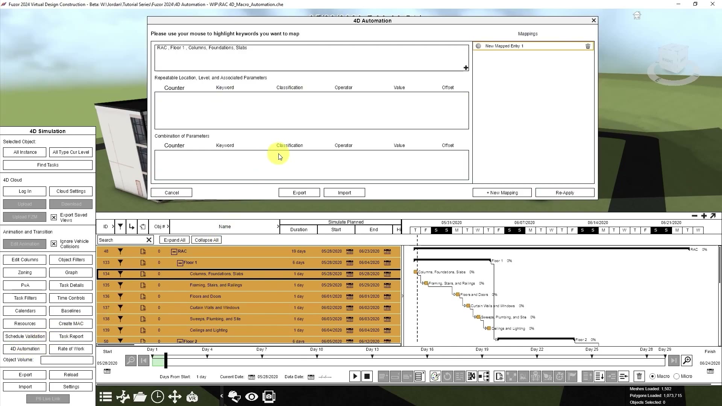Click the Import button in 4D Automation dialog
The image size is (722, 406).
pyautogui.click(x=344, y=193)
